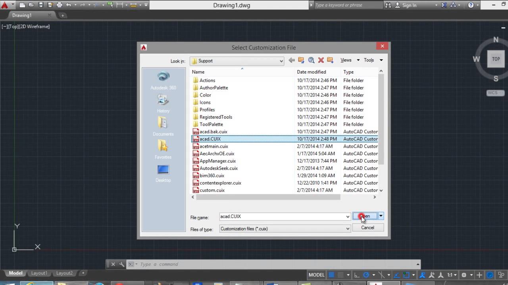The height and width of the screenshot is (285, 508).
Task: Click the search binoculars icon
Action: coord(388,5)
